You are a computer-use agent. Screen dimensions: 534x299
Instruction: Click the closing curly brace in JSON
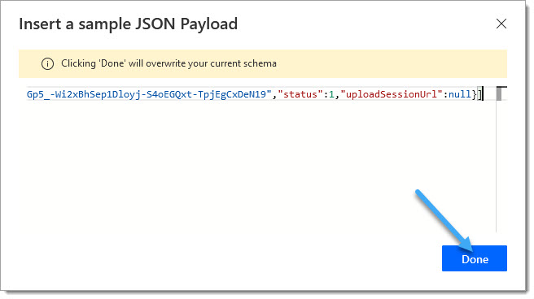(474, 94)
